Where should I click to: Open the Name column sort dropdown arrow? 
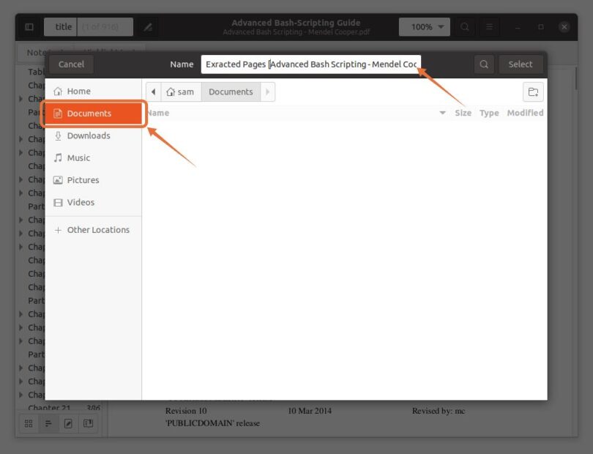442,113
